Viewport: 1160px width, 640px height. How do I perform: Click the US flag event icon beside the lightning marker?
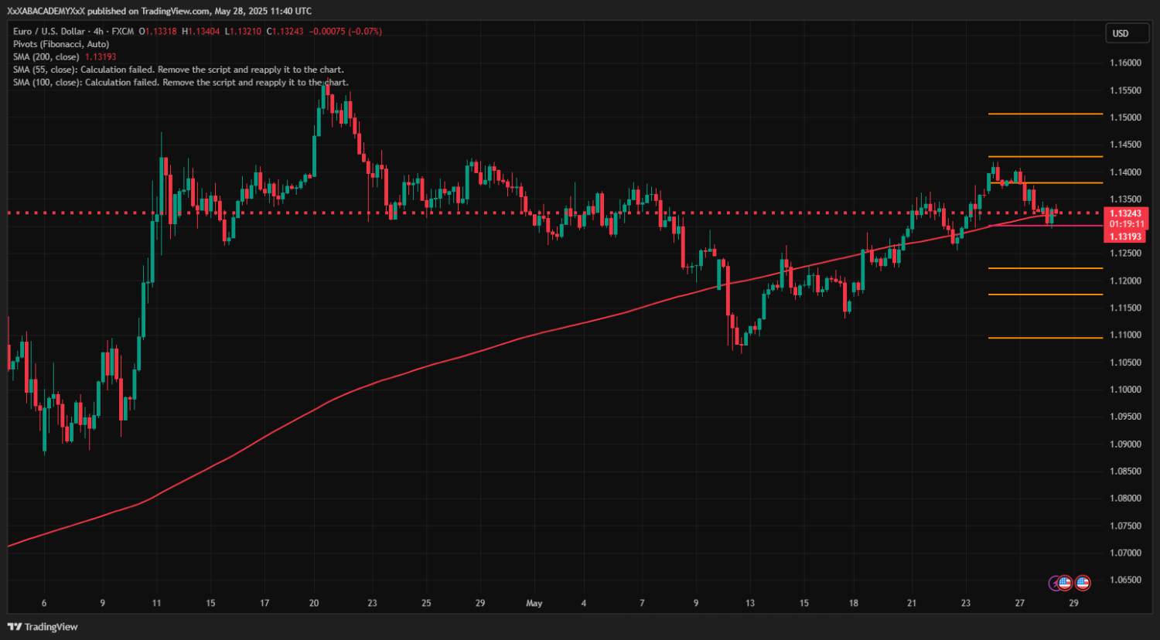pyautogui.click(x=1065, y=583)
